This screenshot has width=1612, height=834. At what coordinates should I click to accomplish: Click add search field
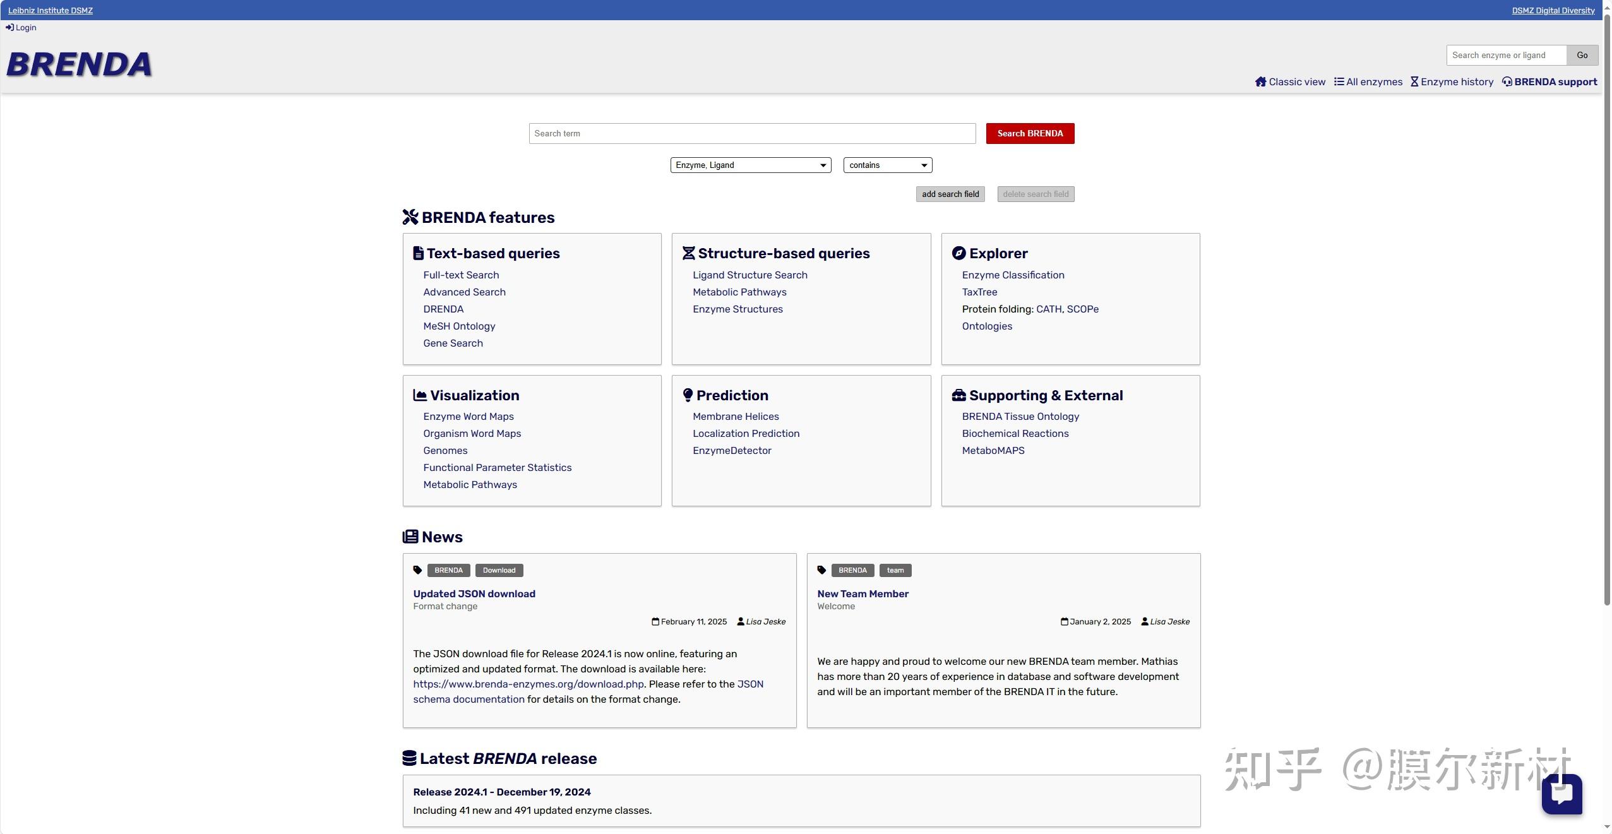coord(950,194)
